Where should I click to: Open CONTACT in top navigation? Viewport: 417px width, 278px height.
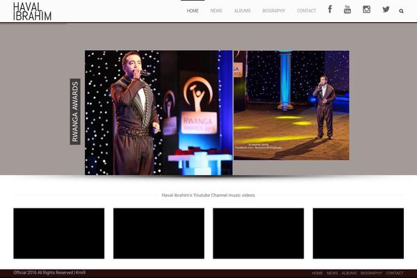pyautogui.click(x=306, y=10)
